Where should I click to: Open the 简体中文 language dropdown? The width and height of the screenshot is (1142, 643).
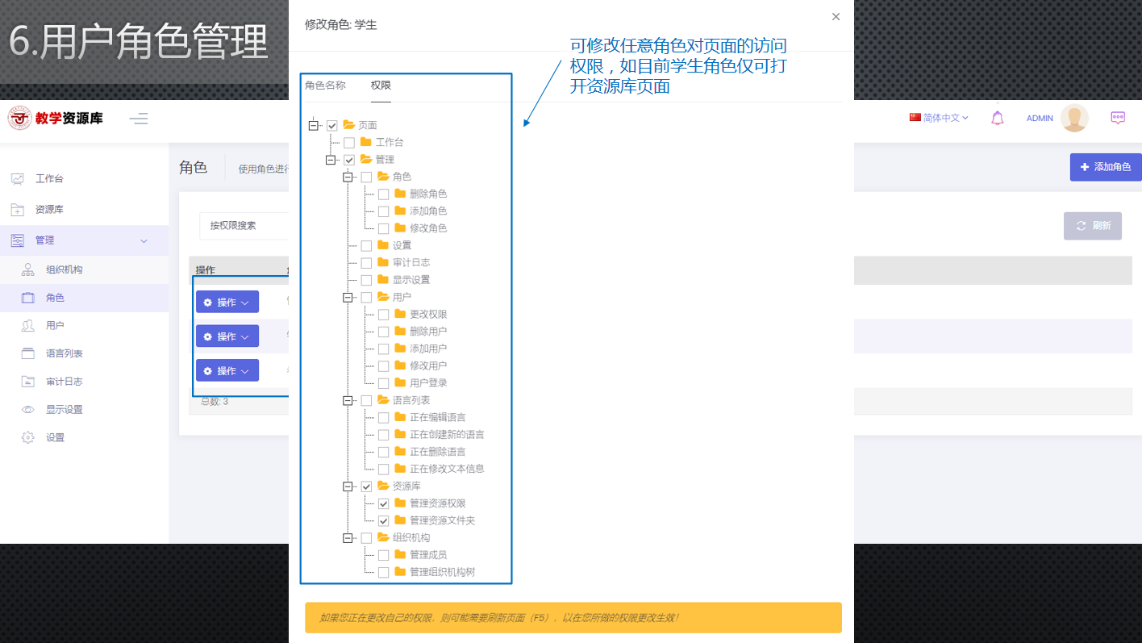click(939, 118)
